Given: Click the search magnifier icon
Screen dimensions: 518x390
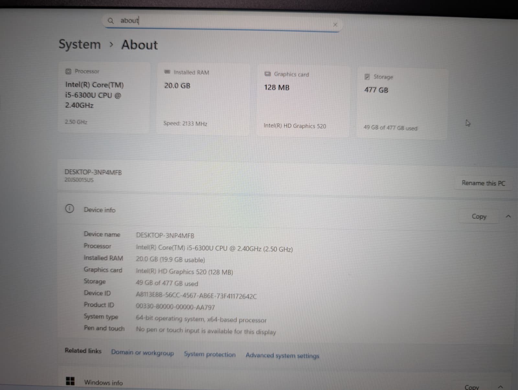Looking at the screenshot, I should point(111,21).
